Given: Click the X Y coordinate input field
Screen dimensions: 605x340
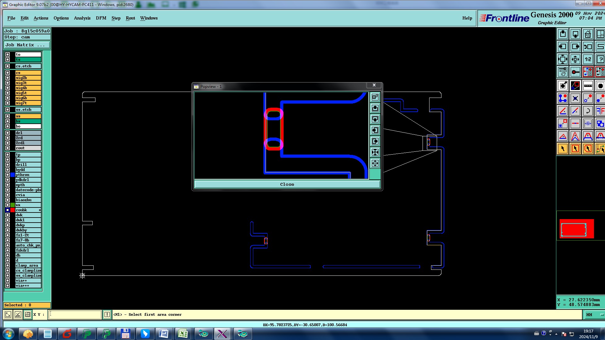Looking at the screenshot, I should click(x=75, y=314).
